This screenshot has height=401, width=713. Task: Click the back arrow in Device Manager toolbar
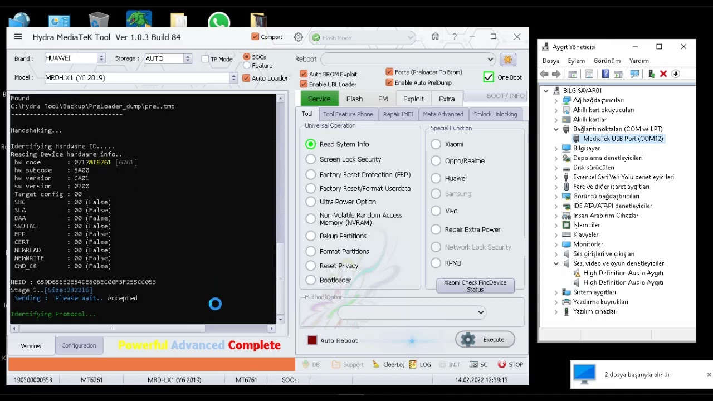pyautogui.click(x=544, y=74)
